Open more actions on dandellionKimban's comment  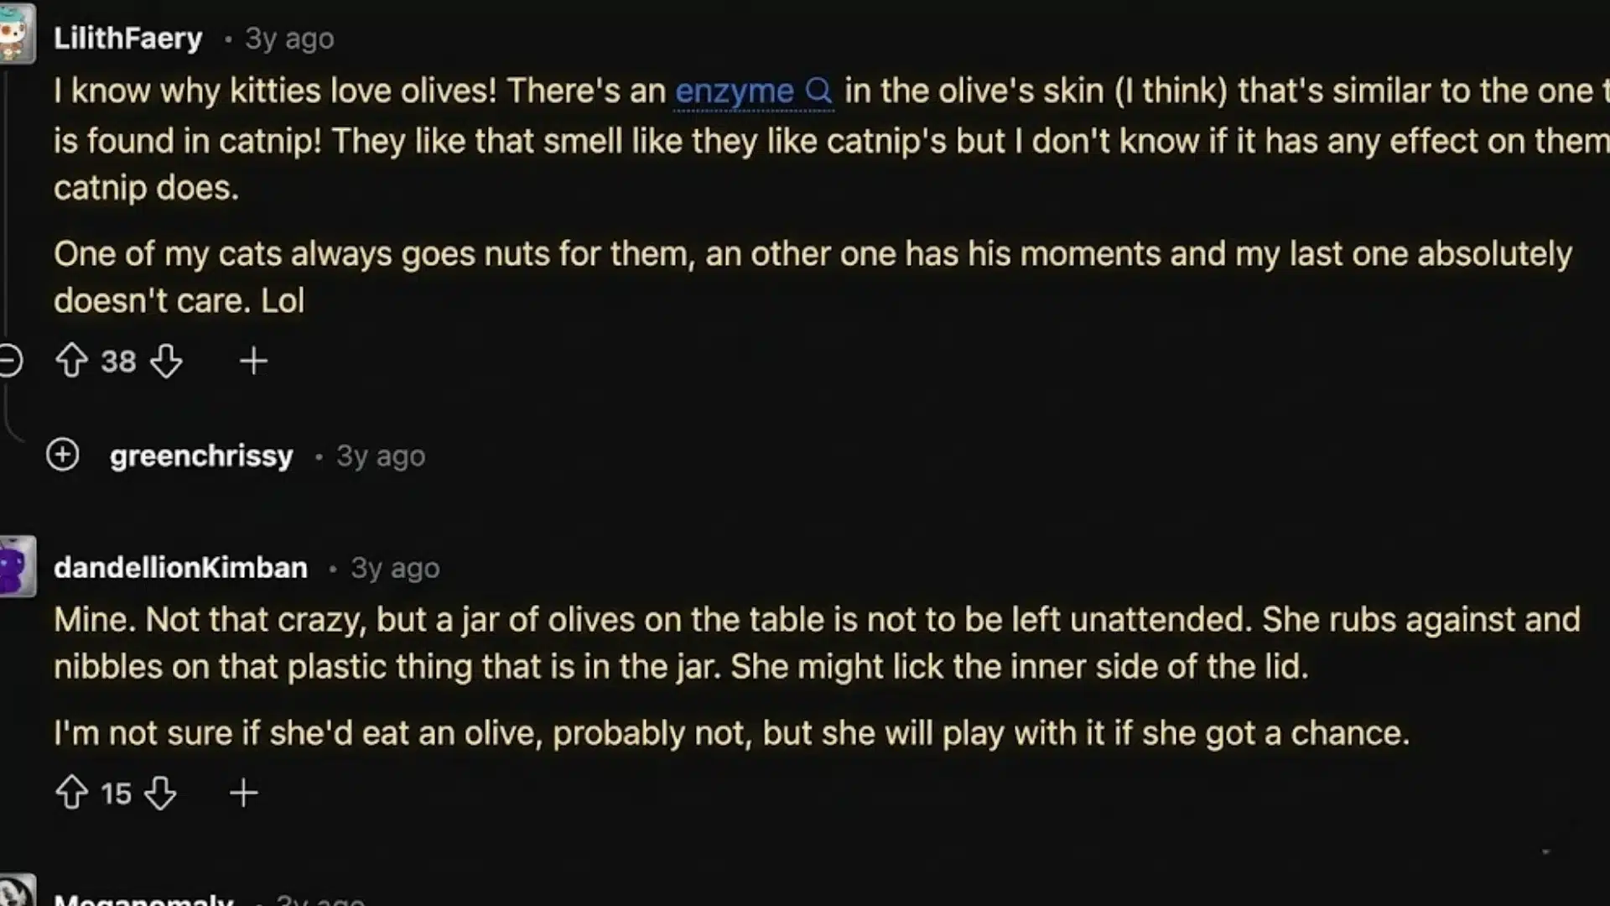244,793
